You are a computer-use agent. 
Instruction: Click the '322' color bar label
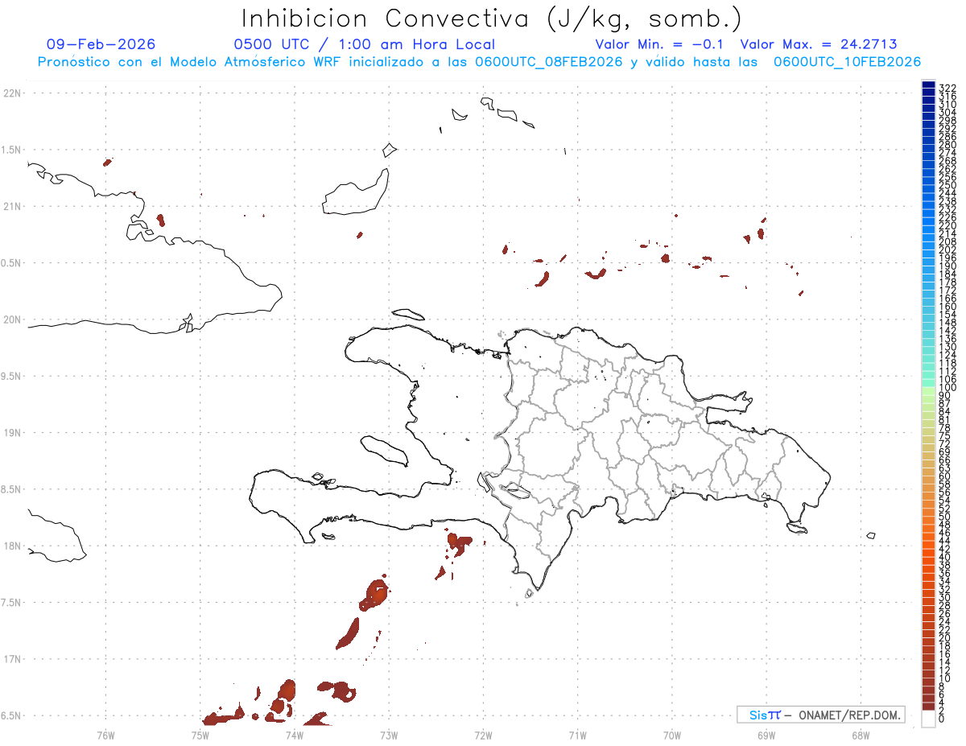coord(947,88)
